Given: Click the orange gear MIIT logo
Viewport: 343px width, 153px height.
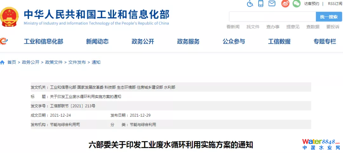Looking at the screenshot, I should click(x=4, y=41).
